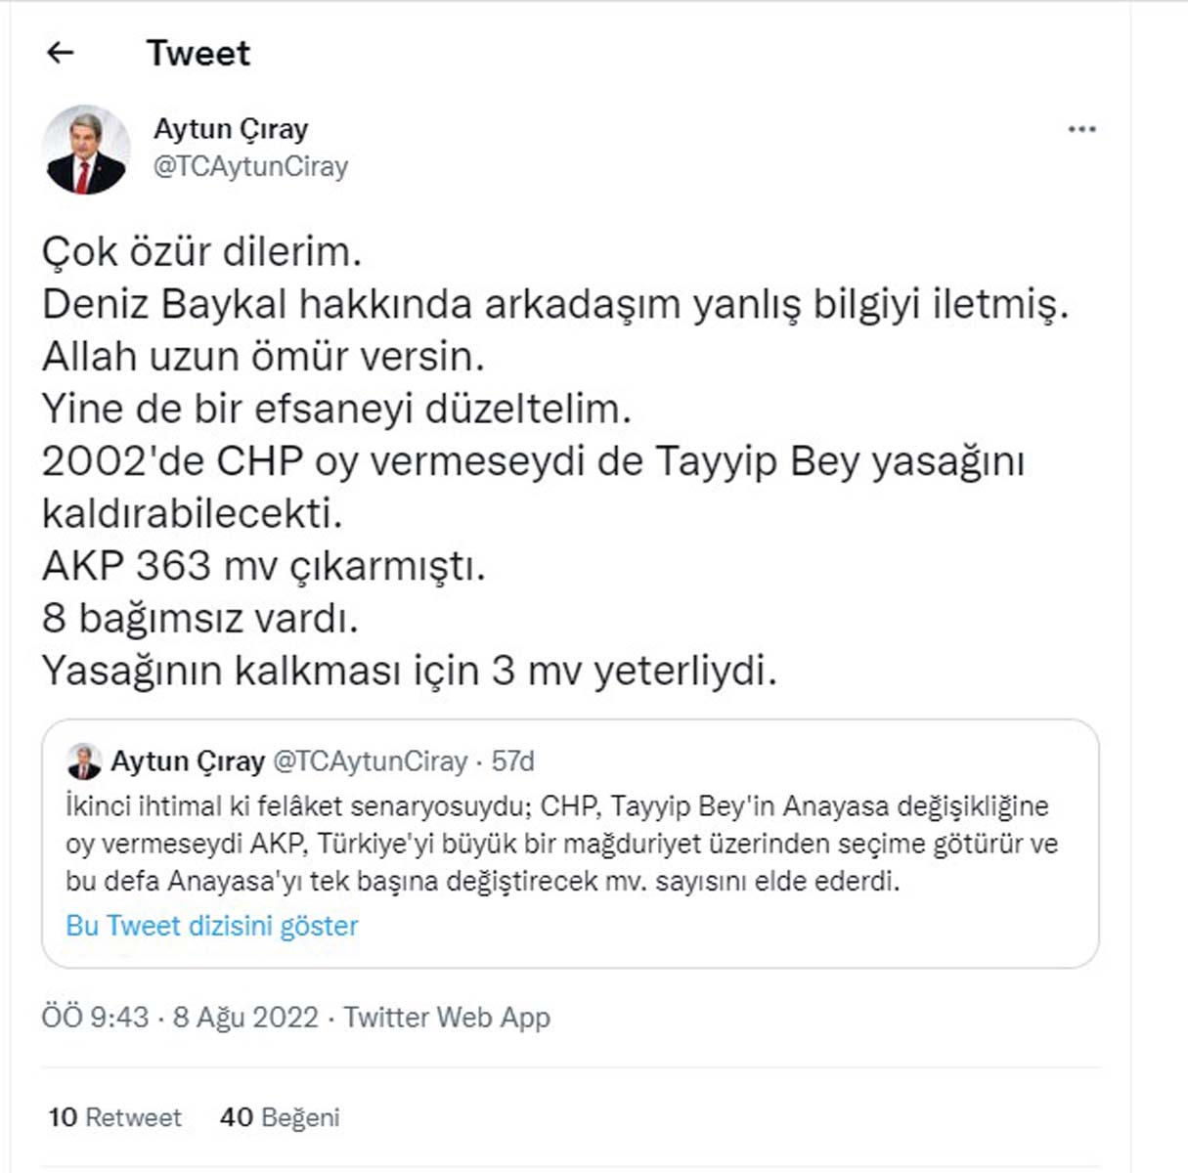Click the Tweet page title
Screen dimensions: 1188x1173
coord(198,52)
